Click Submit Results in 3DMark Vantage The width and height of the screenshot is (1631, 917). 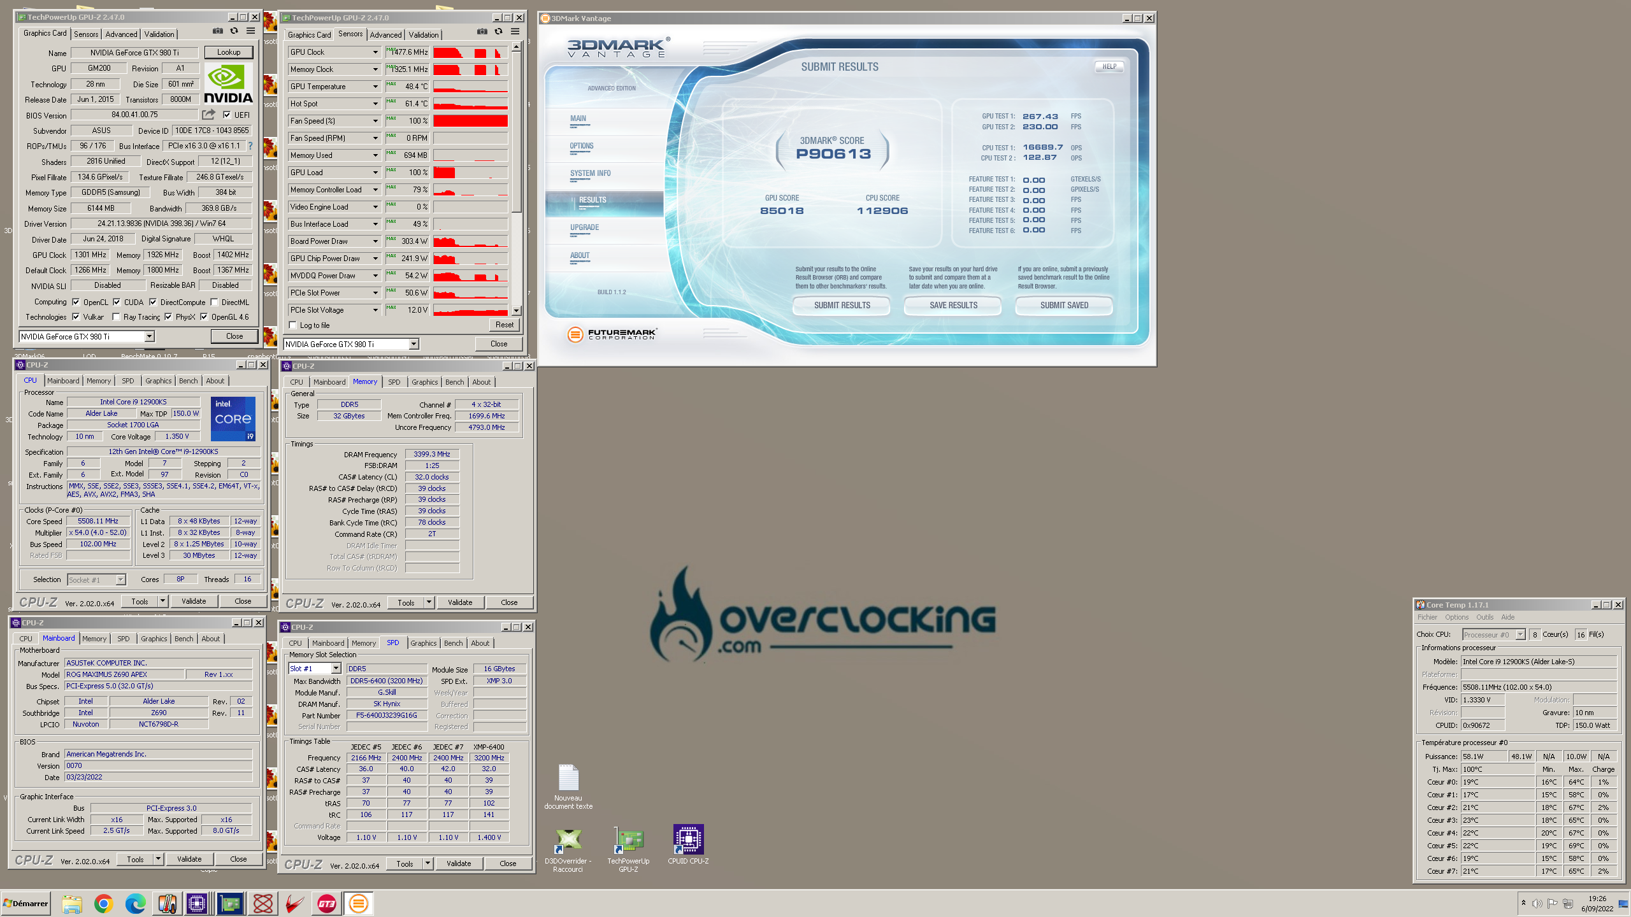(x=842, y=306)
